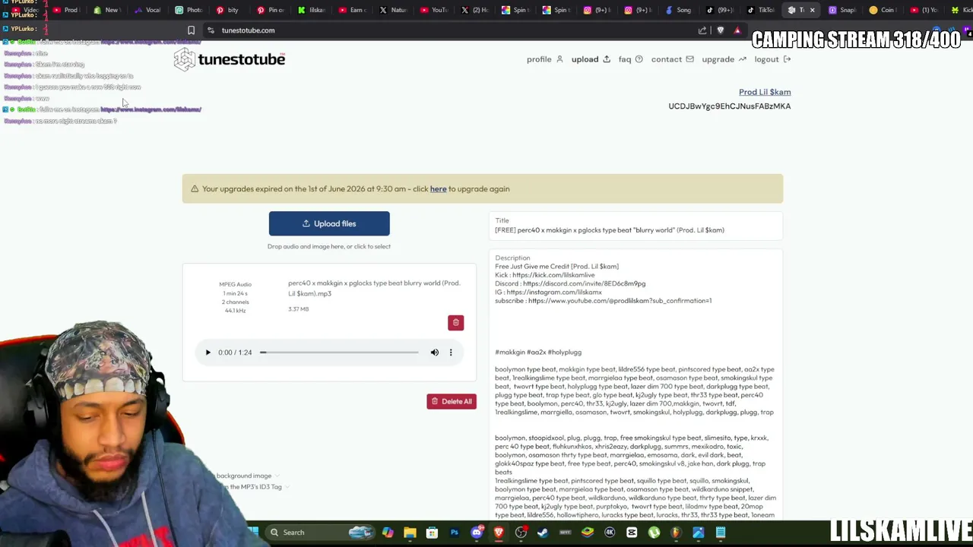Click the share icon in the address bar

click(x=702, y=30)
